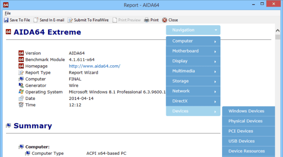This screenshot has width=283, height=157.
Task: Click the Computer Type row icon
Action: pos(28,153)
